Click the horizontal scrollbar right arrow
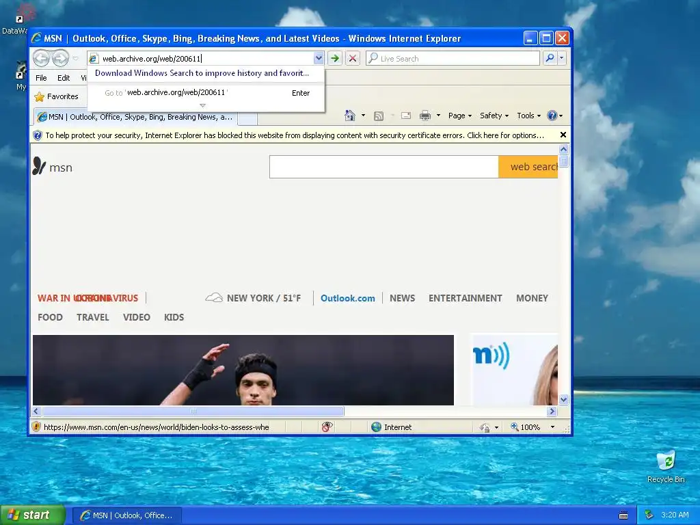Viewport: 700px width, 525px height. (x=552, y=411)
